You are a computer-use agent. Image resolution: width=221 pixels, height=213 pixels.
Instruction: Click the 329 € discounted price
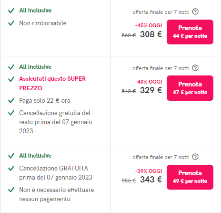tap(151, 90)
